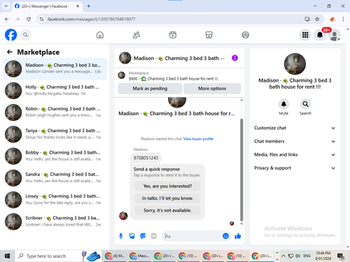Mute this chat using the bell icon

tap(283, 104)
